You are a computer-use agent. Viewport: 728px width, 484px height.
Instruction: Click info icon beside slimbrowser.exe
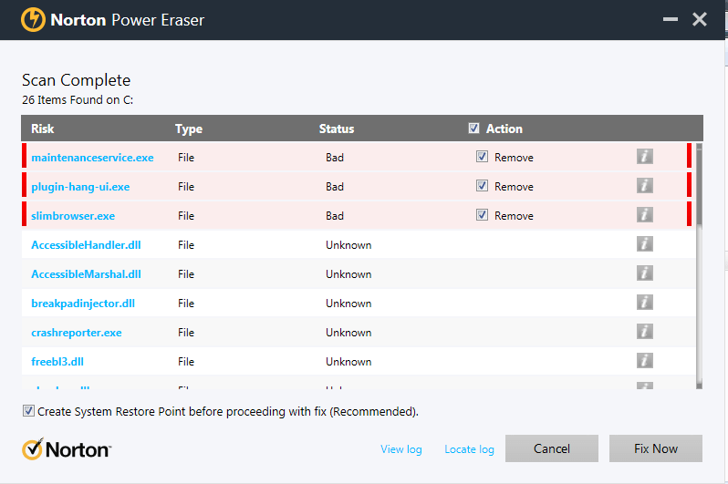(x=645, y=215)
